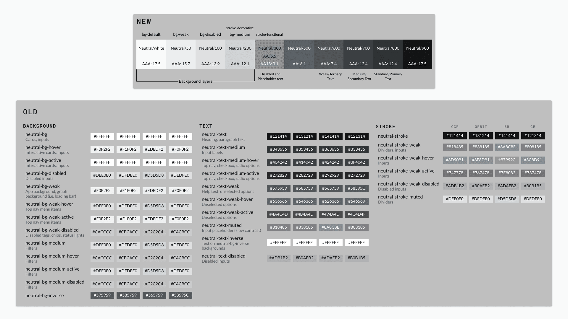Select #CACBCC chip in neutral-bg-medium-disabled row
Image resolution: width=568 pixels, height=319 pixels.
pyautogui.click(x=180, y=284)
